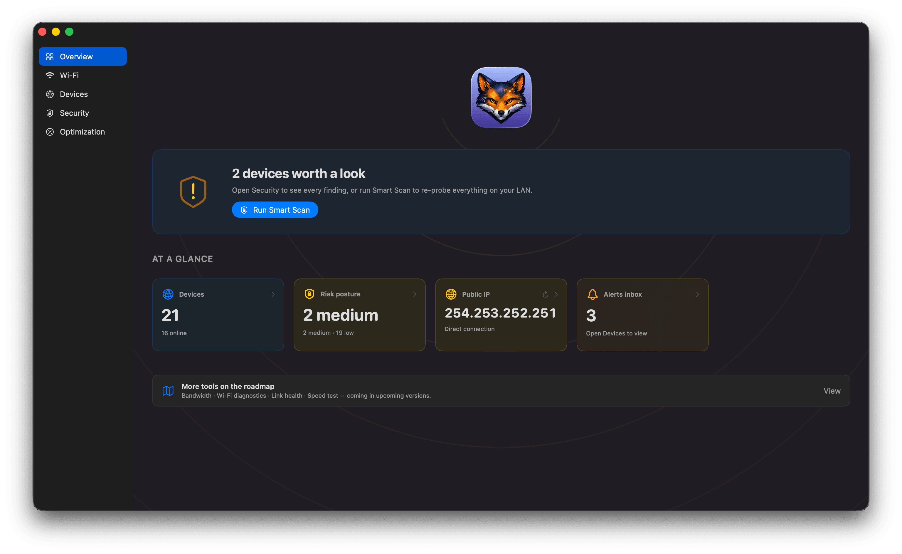Click the Wi-Fi sidebar icon
The width and height of the screenshot is (902, 554).
tap(50, 75)
